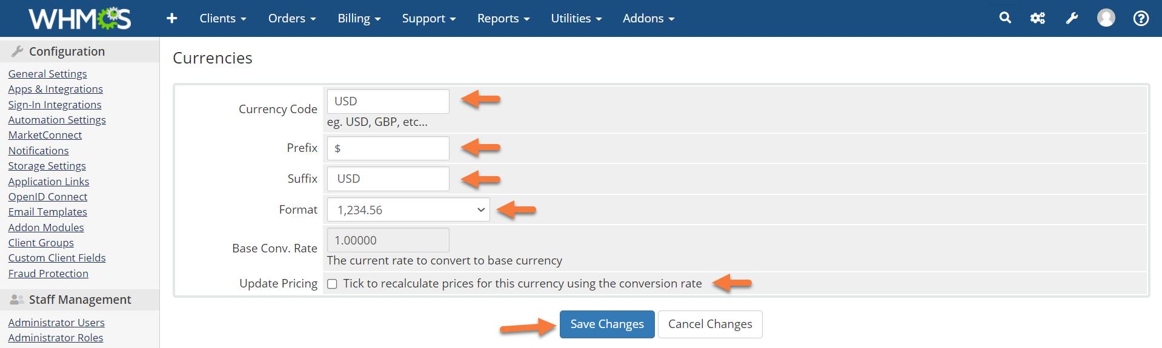
Task: Click the user account avatar icon
Action: [1106, 18]
